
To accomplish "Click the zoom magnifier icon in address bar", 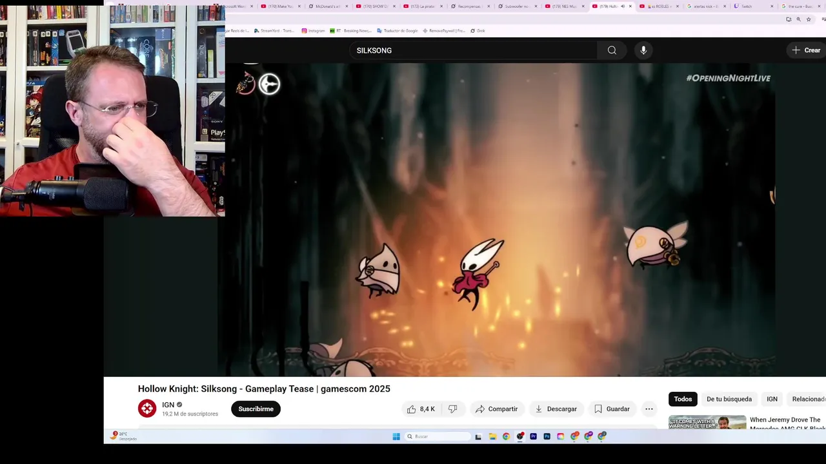I will 798,19.
